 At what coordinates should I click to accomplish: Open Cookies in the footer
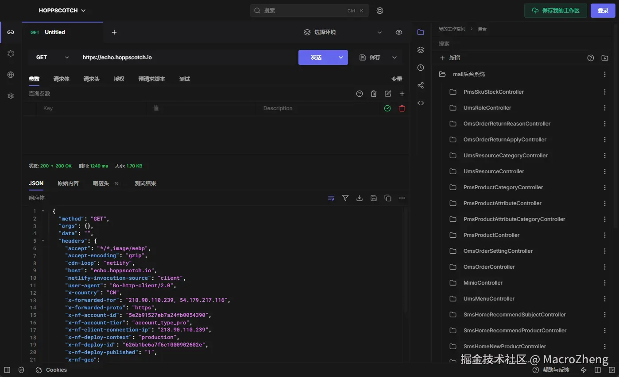[x=51, y=370]
